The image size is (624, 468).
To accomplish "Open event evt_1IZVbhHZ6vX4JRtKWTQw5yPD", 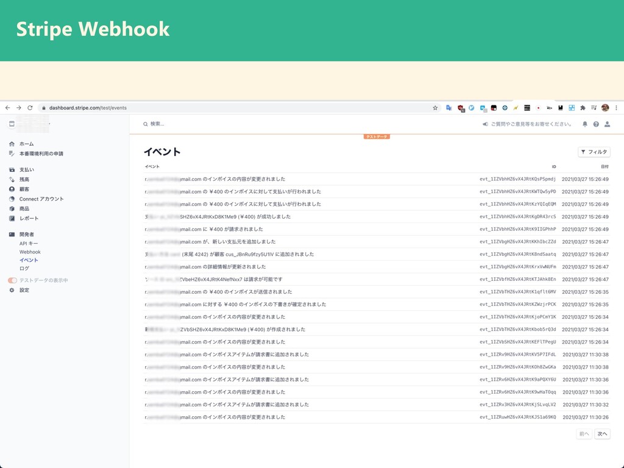I will (377, 192).
